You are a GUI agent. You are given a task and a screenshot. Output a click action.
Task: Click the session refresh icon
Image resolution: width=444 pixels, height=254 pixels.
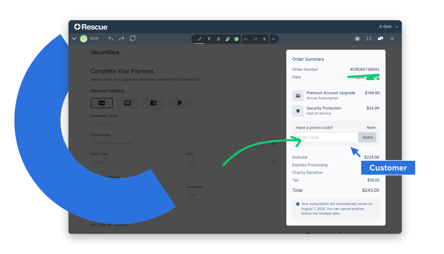point(133,38)
